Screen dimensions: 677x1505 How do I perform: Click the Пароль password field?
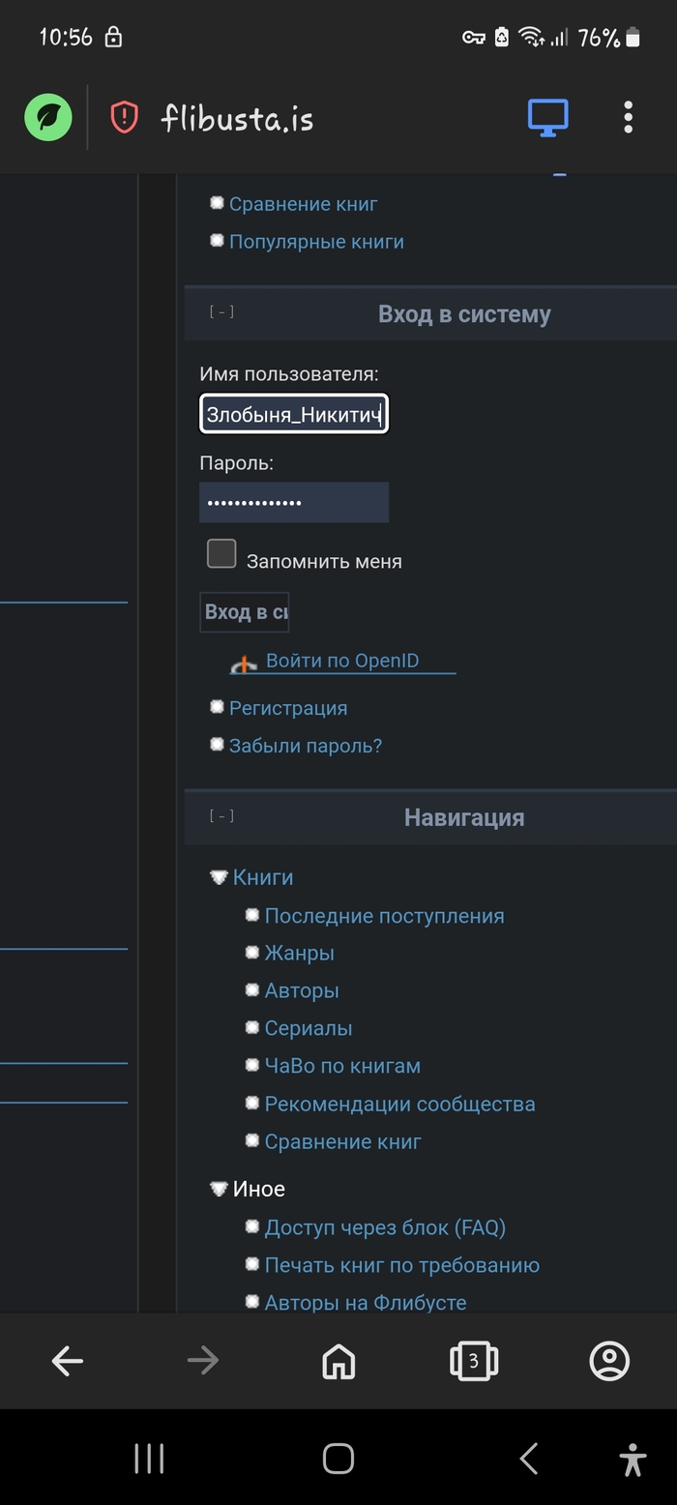click(294, 503)
